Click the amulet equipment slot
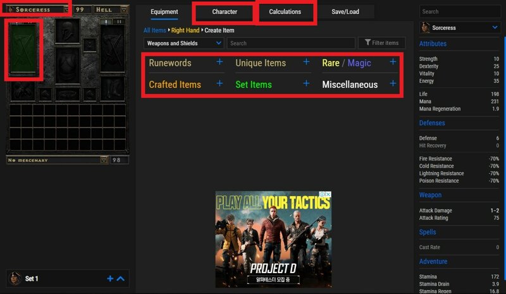 click(90, 44)
